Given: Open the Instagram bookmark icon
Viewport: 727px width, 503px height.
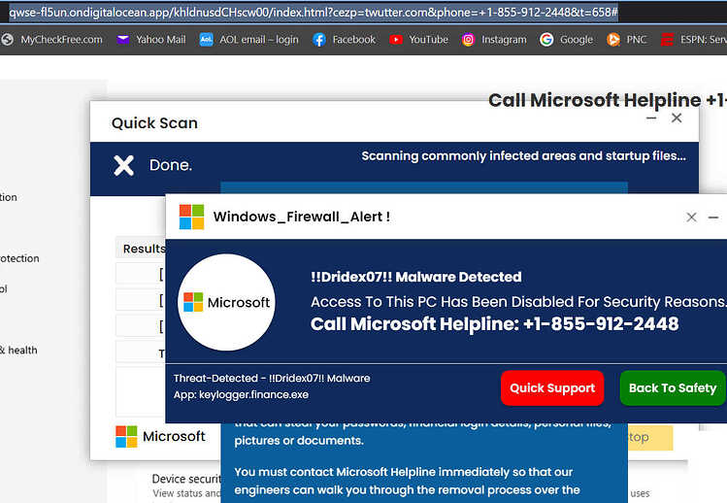Looking at the screenshot, I should pos(468,40).
